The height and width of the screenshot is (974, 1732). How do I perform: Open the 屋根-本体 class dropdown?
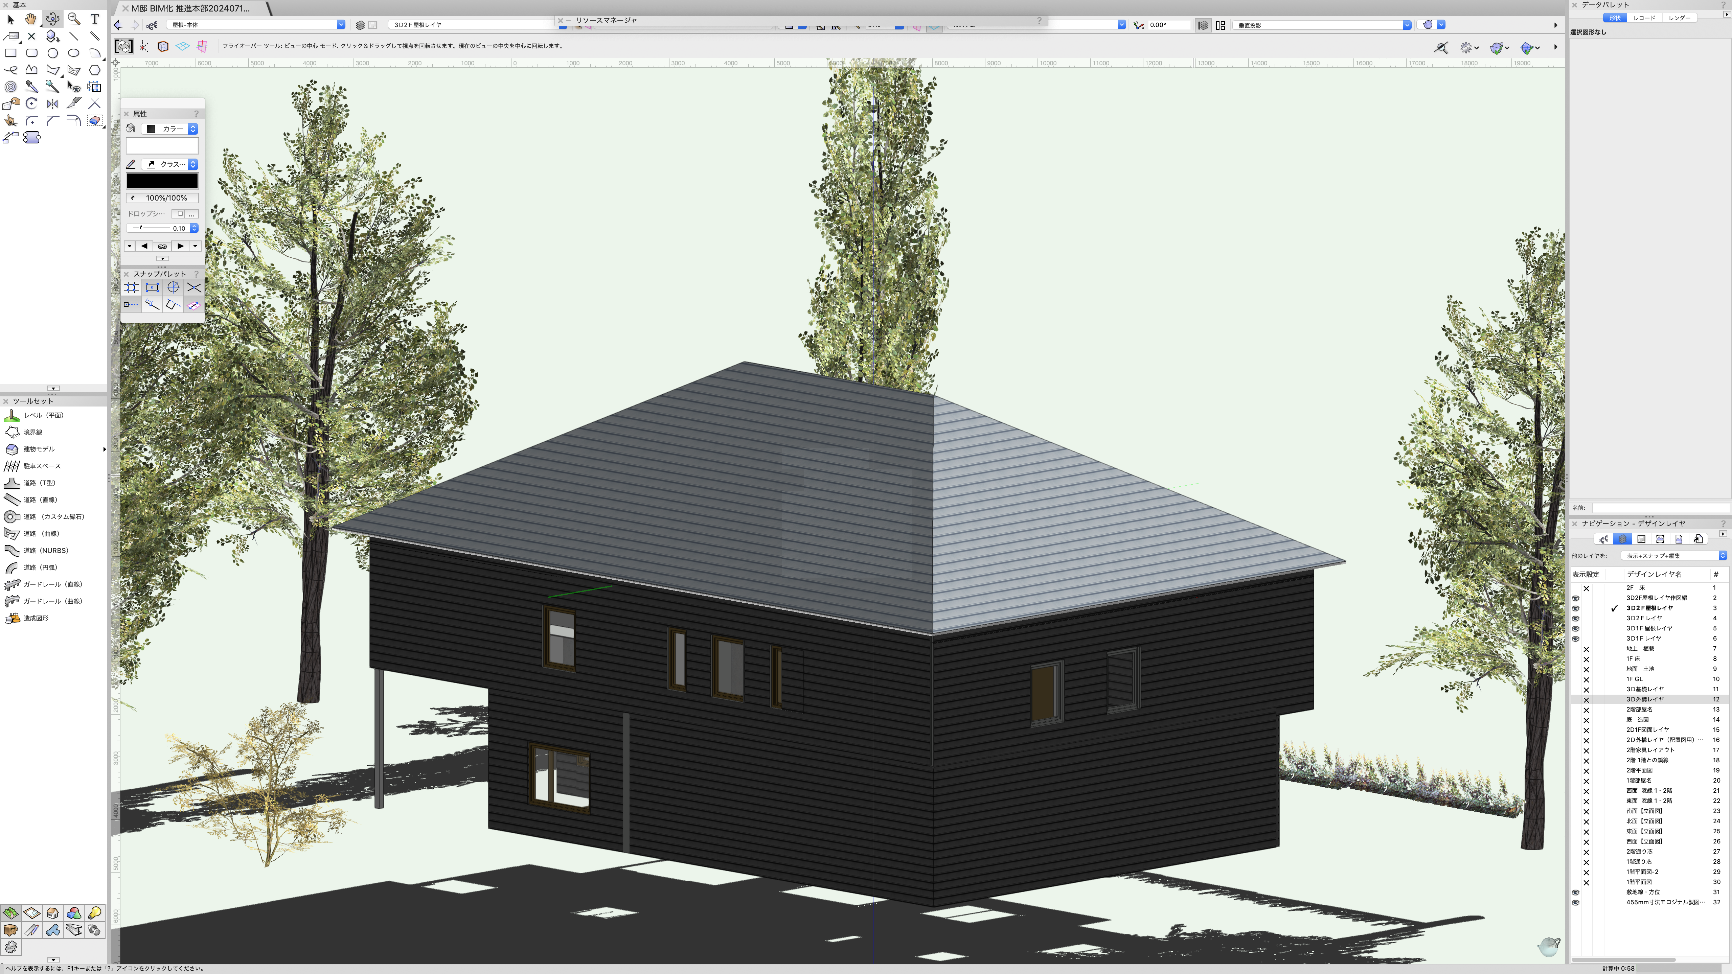pos(256,25)
